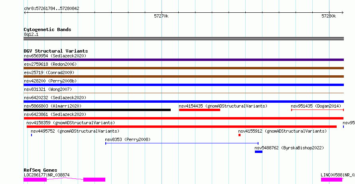Open the nsv6423861 (Sedlazeck2020) label

coord(55,114)
